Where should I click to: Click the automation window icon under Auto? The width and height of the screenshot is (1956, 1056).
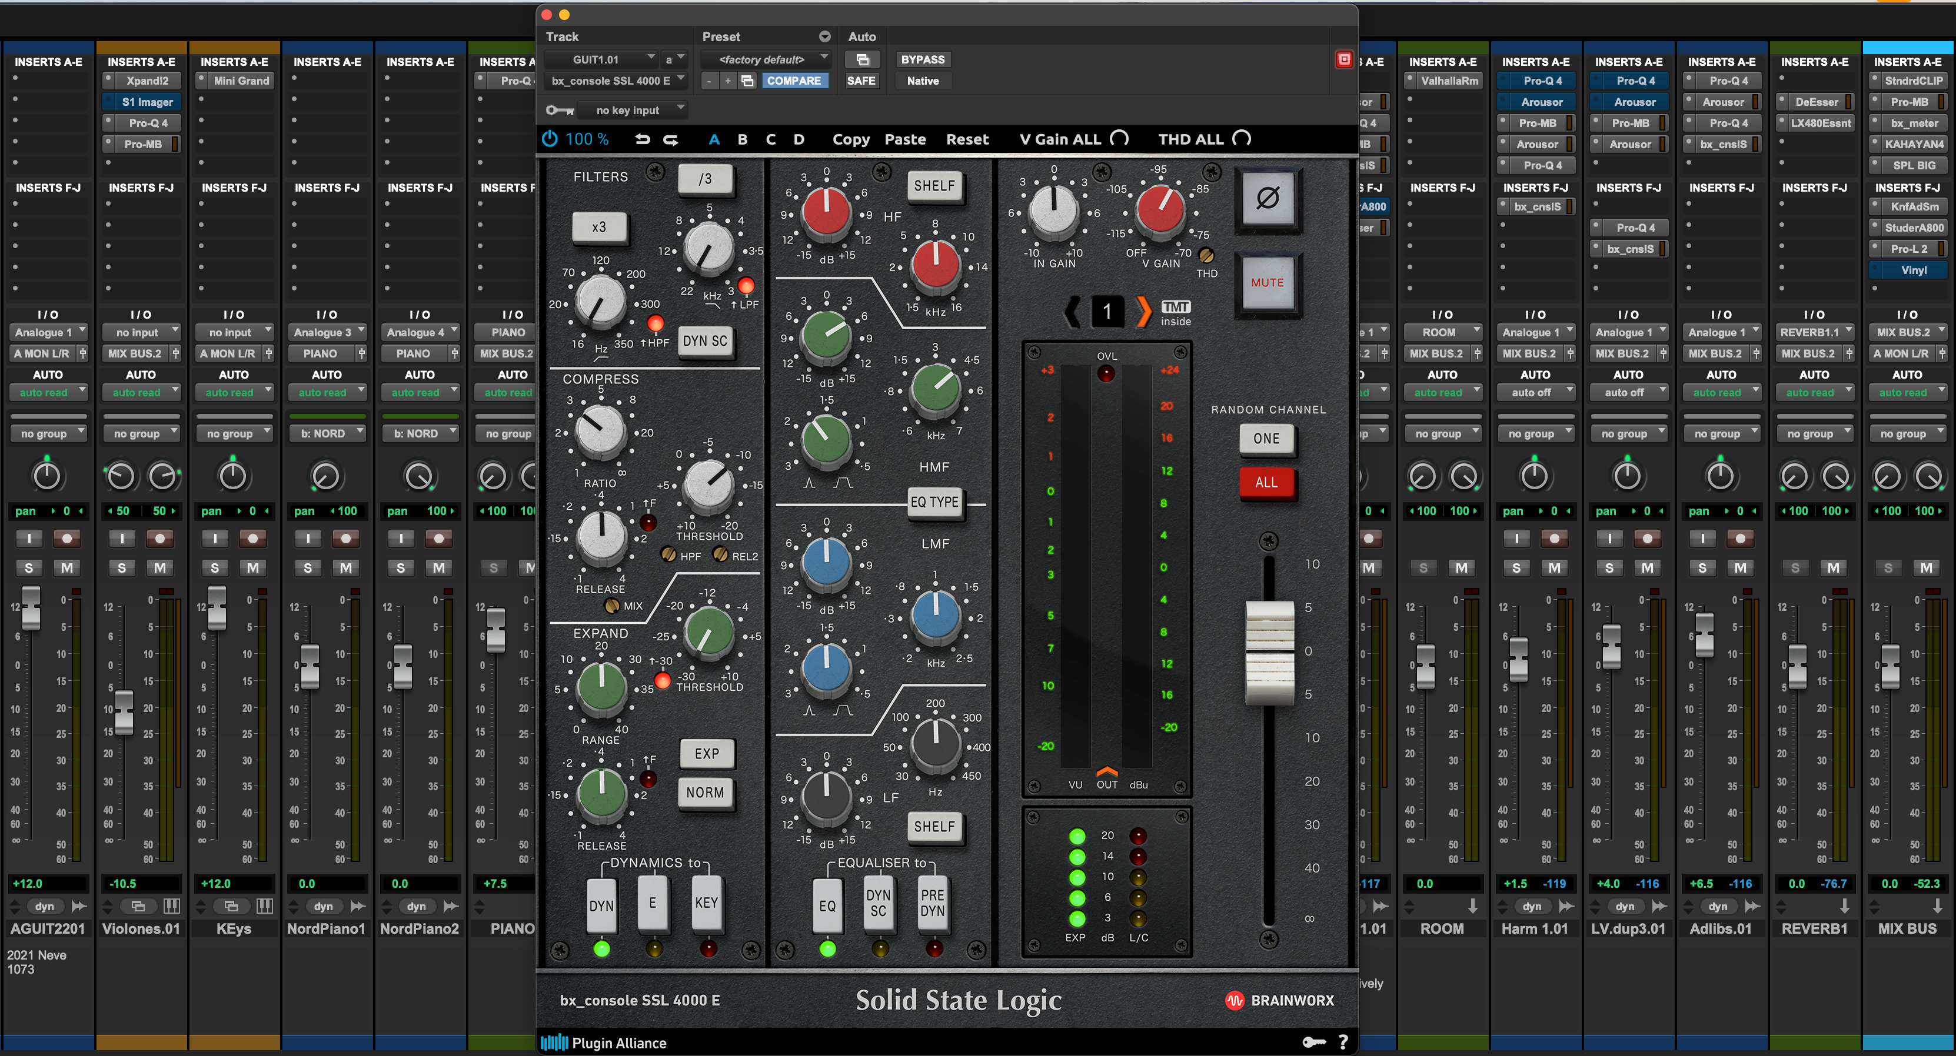point(862,59)
